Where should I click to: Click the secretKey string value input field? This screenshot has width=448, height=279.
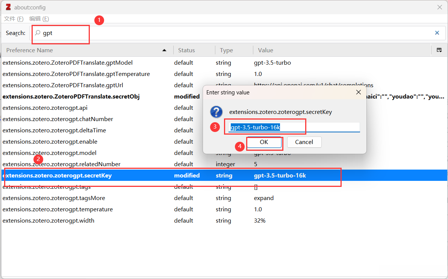[294, 127]
